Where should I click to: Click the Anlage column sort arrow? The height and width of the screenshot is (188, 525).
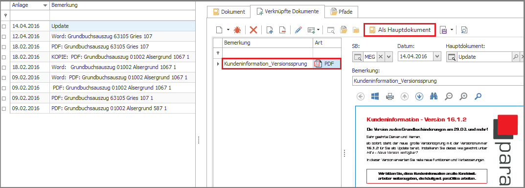click(x=45, y=6)
